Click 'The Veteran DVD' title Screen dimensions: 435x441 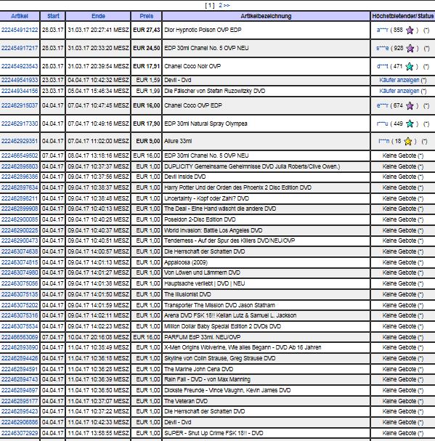pyautogui.click(x=186, y=401)
